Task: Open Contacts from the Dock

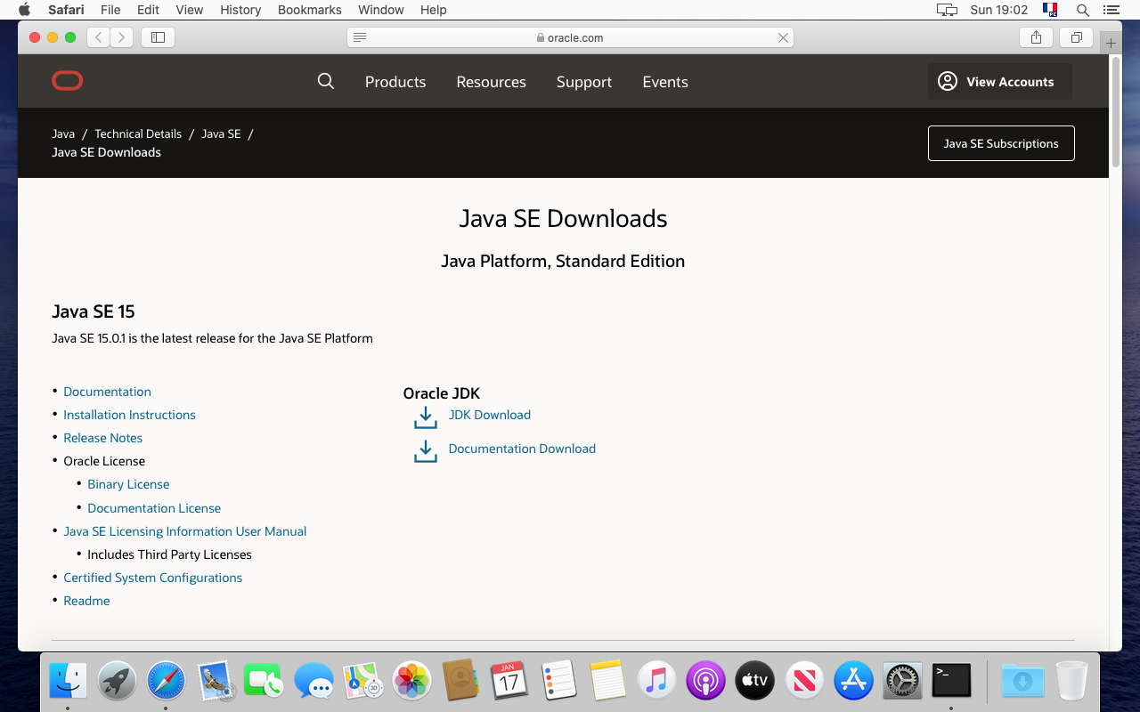Action: pos(460,681)
